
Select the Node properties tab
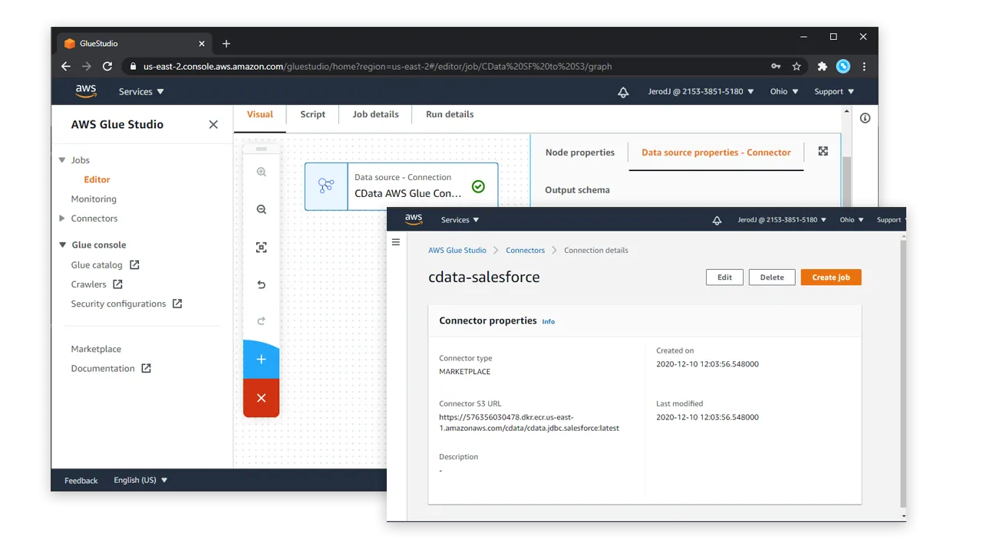pos(579,152)
